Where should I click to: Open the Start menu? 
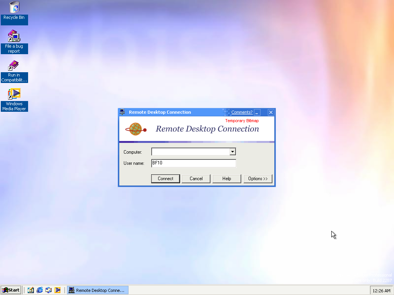(11, 290)
